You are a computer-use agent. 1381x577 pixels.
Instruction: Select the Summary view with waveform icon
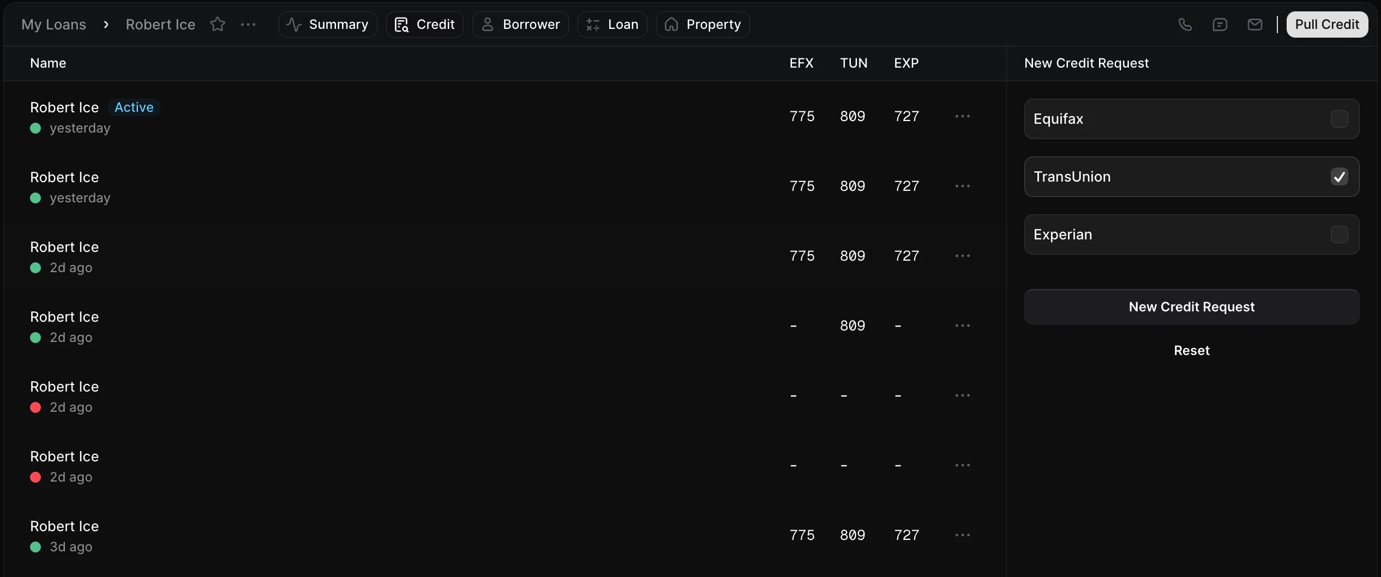pyautogui.click(x=327, y=24)
